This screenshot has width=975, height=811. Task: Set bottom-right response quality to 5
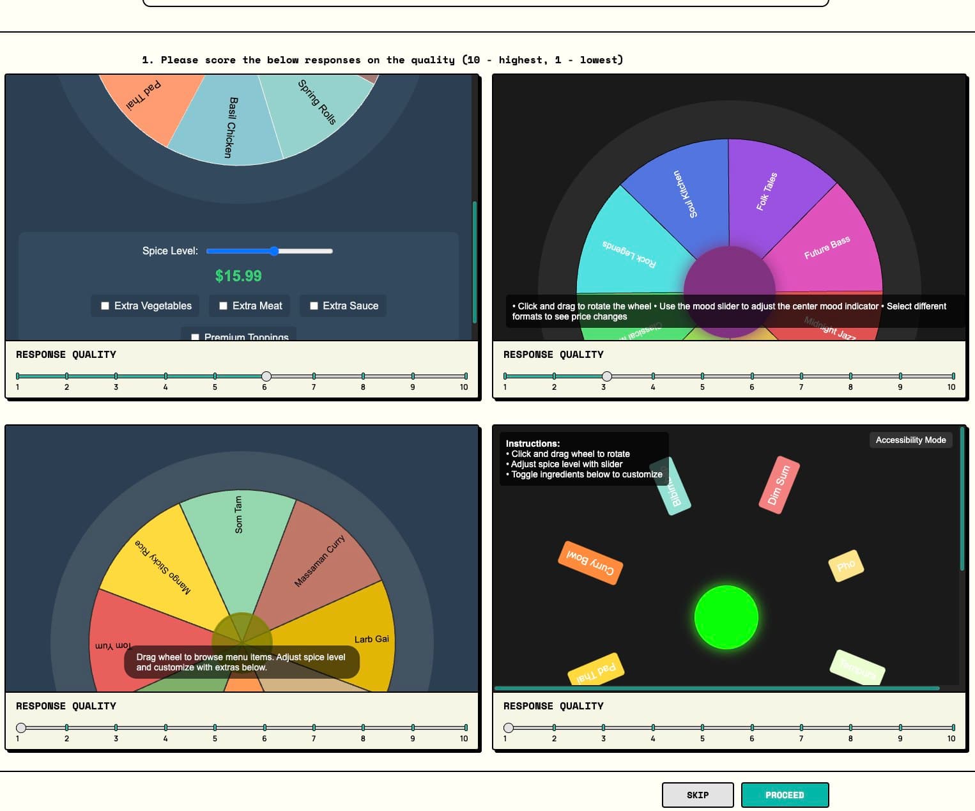[x=702, y=728]
